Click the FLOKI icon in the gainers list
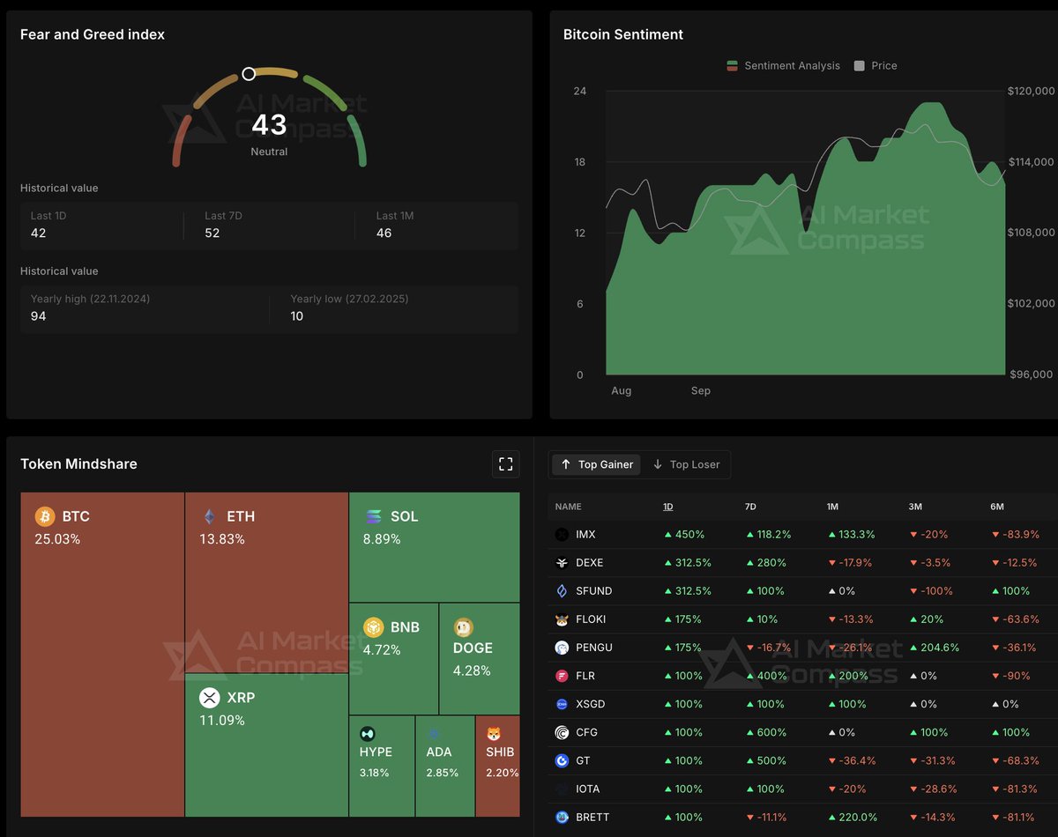 (560, 619)
